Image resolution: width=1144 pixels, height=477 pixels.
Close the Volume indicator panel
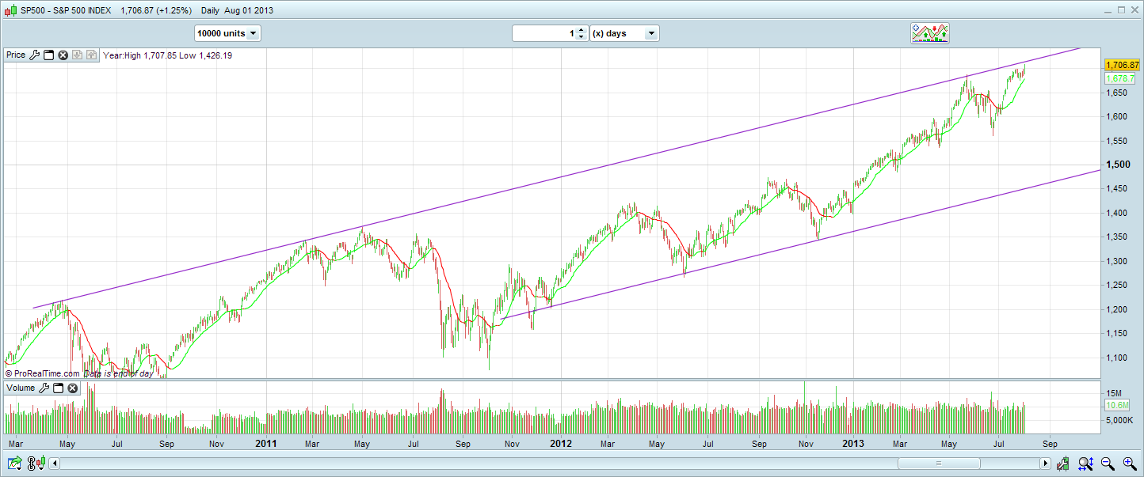(73, 388)
